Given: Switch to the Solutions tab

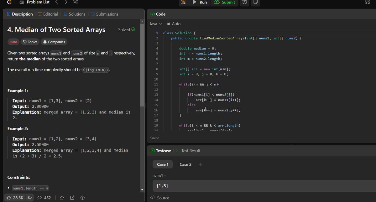Looking at the screenshot, I should pyautogui.click(x=74, y=14).
